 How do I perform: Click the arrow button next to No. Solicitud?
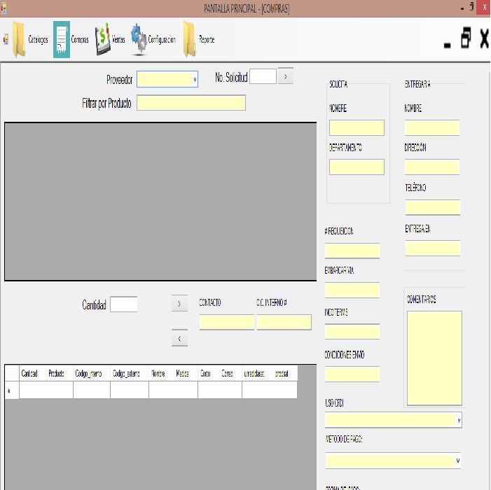click(x=286, y=77)
